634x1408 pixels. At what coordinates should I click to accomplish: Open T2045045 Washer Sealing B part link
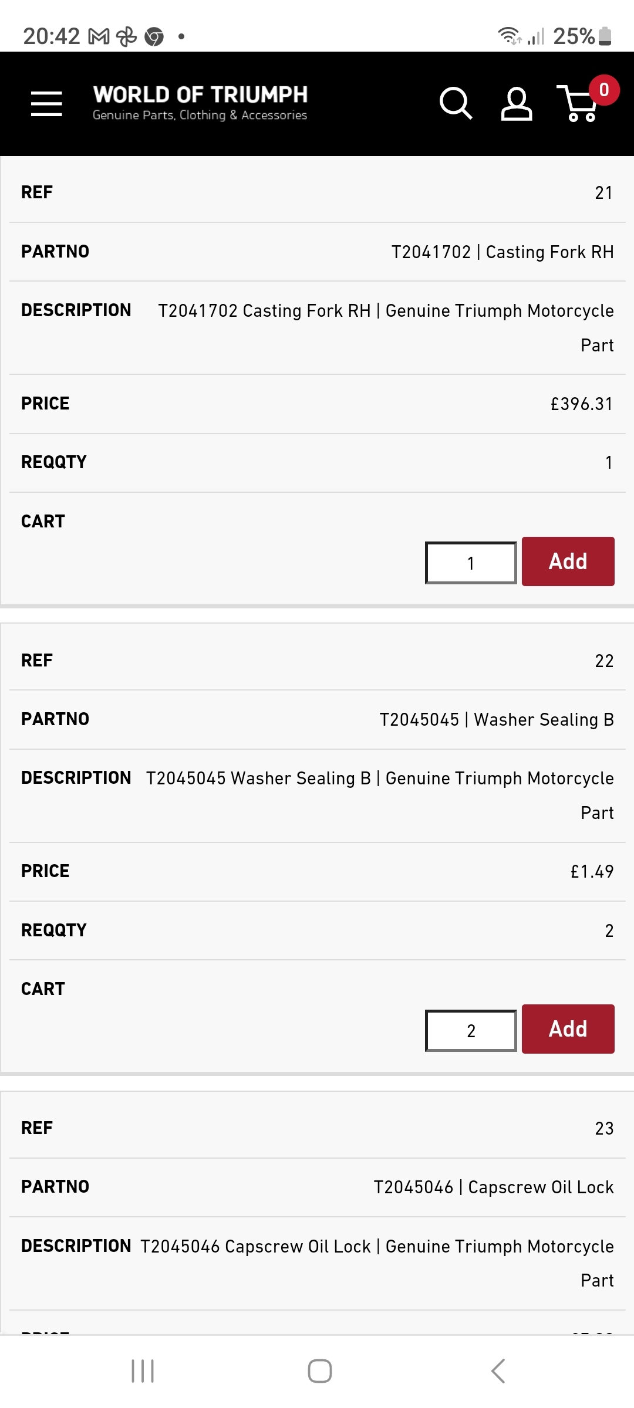click(x=496, y=720)
